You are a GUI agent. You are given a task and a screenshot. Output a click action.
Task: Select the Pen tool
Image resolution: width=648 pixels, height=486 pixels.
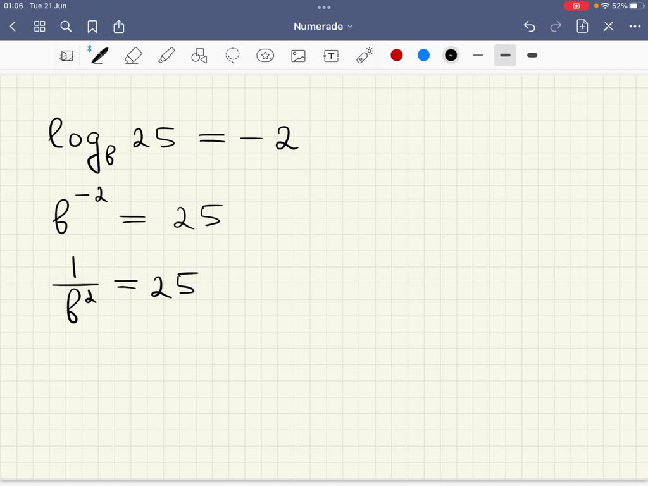tap(99, 56)
